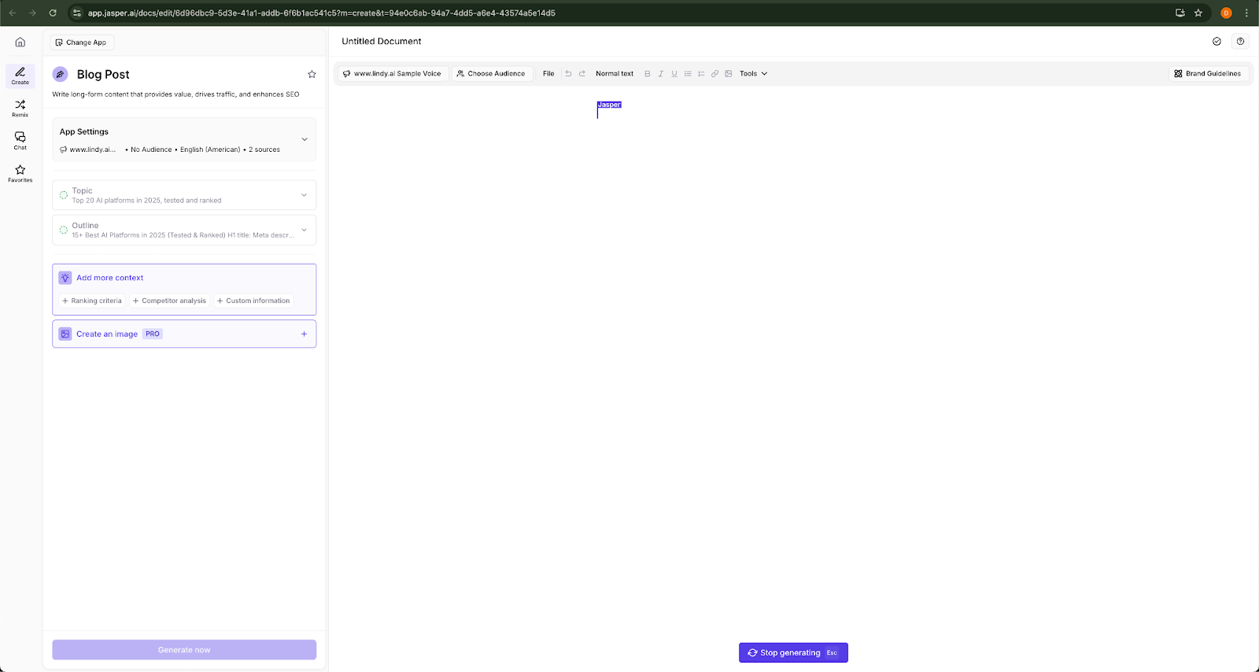The height and width of the screenshot is (672, 1259).
Task: Go back in the browser
Action: [x=13, y=13]
